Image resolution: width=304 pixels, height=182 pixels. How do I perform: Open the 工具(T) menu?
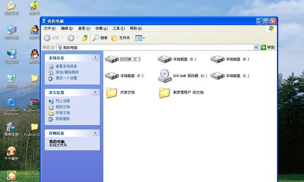119,29
